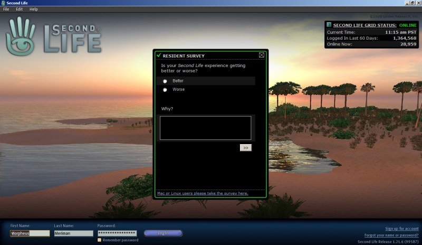
Task: Click the Logged In Last 60 Days value
Action: point(405,38)
